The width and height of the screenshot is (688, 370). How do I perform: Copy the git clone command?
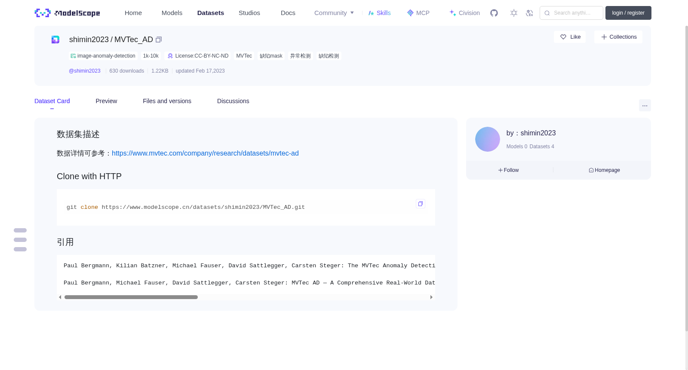421,204
